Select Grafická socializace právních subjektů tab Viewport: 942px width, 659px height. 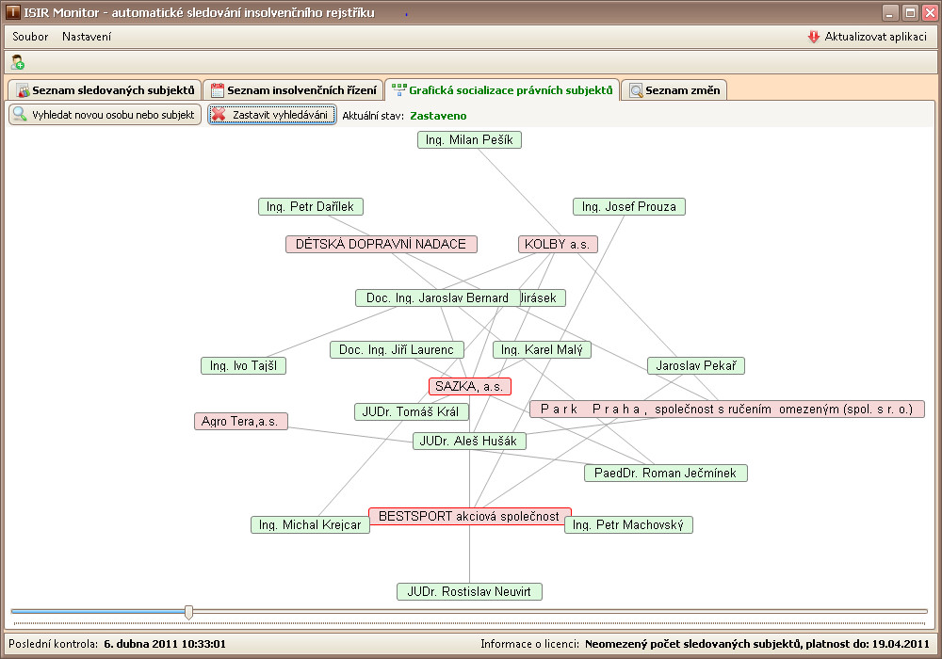coord(502,90)
